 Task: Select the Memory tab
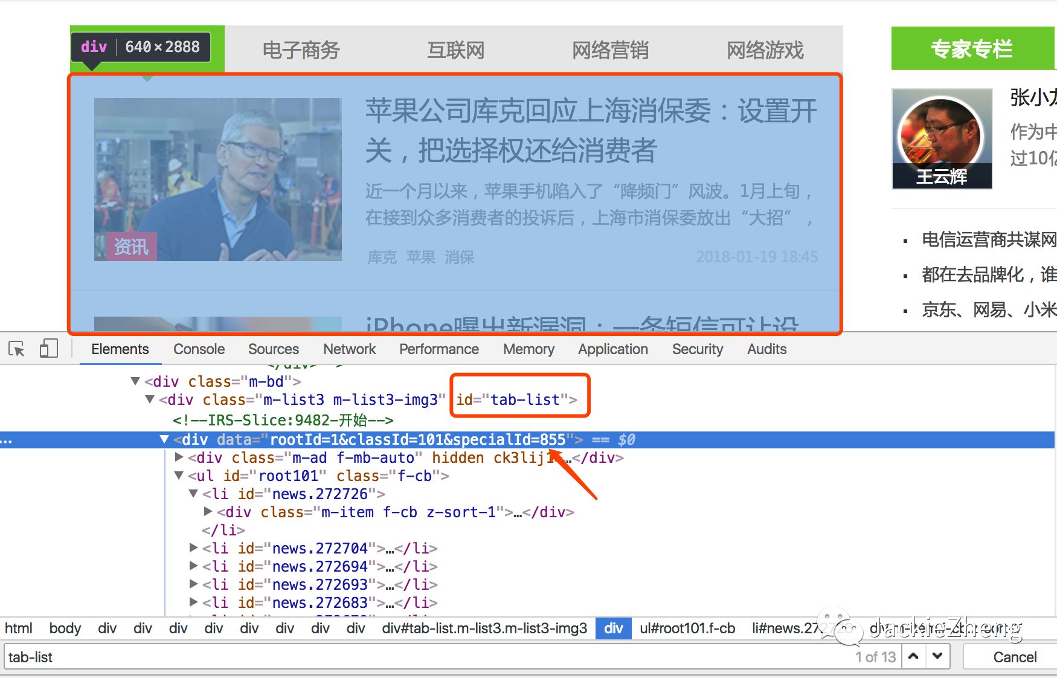528,349
